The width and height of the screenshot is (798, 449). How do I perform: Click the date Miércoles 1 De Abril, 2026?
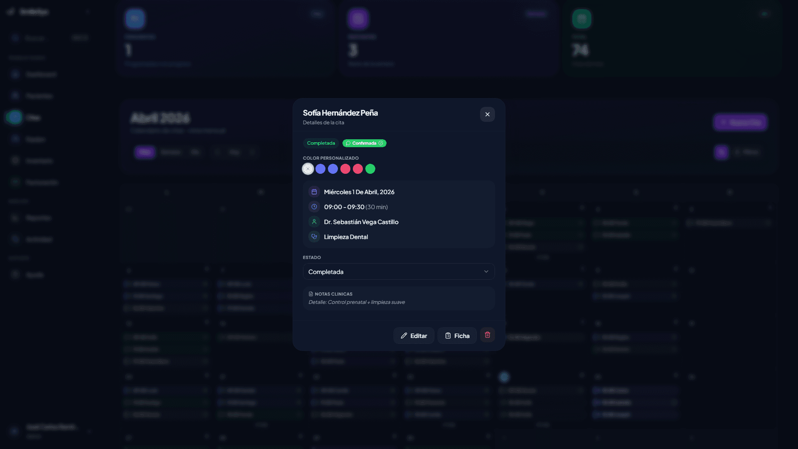click(x=359, y=192)
